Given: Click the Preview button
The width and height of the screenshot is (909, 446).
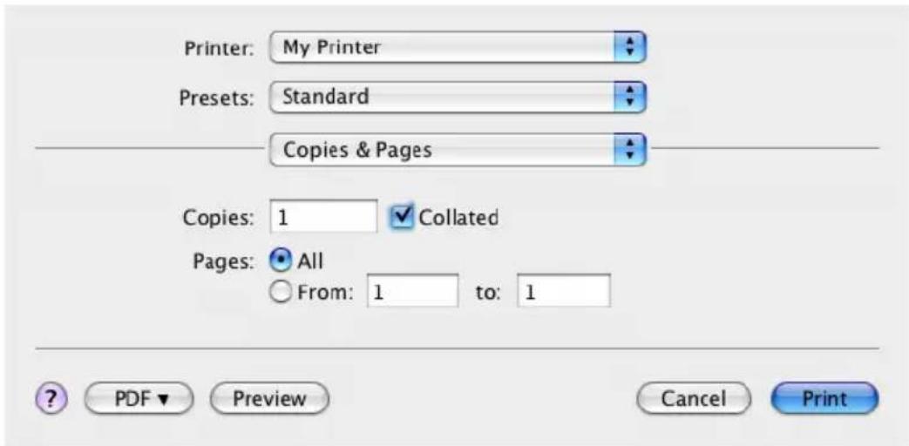Looking at the screenshot, I should pos(269,398).
